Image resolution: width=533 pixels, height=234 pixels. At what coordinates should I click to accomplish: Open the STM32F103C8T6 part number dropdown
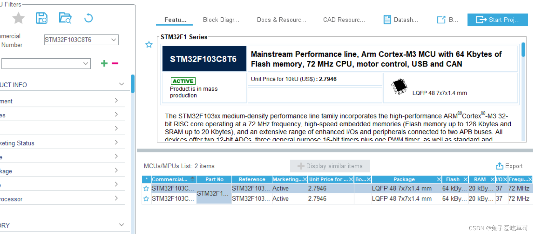pos(114,40)
